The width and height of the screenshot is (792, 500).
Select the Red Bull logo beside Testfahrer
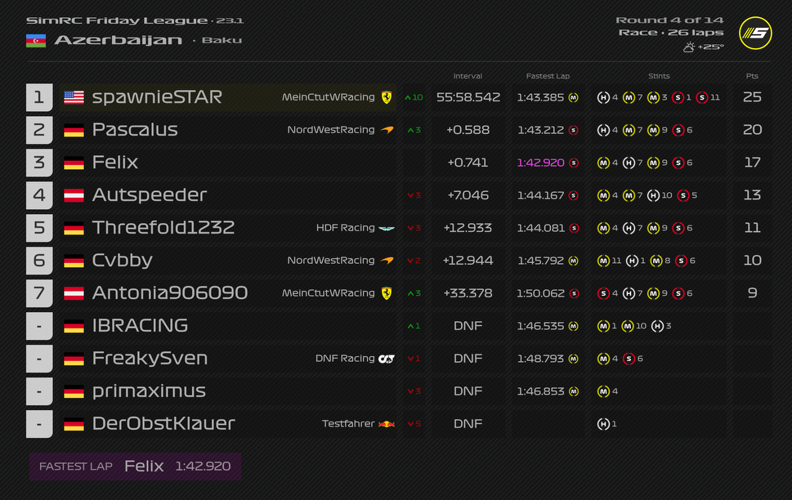pyautogui.click(x=387, y=424)
